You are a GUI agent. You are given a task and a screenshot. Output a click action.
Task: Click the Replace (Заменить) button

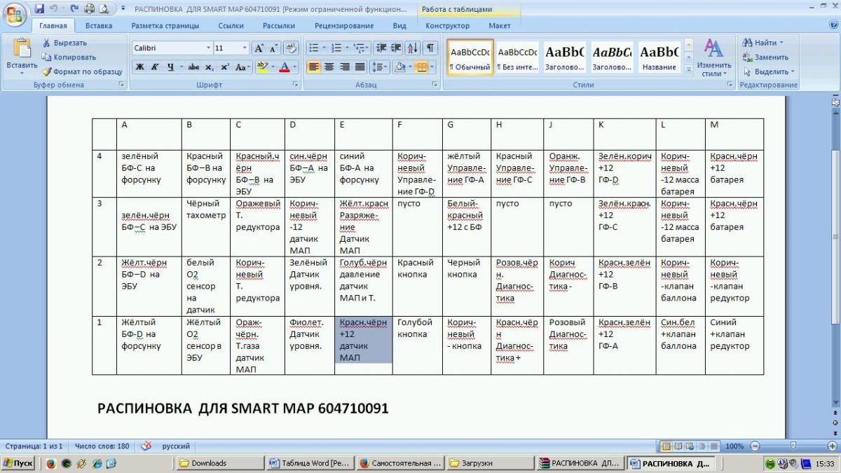pyautogui.click(x=766, y=57)
